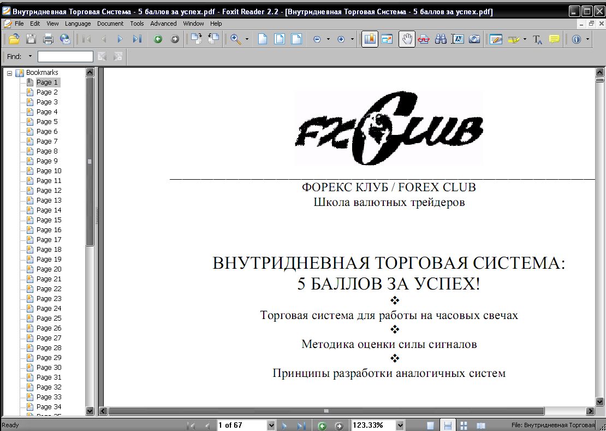Open the Find options dropdown arrow
The height and width of the screenshot is (431, 606).
pyautogui.click(x=30, y=56)
